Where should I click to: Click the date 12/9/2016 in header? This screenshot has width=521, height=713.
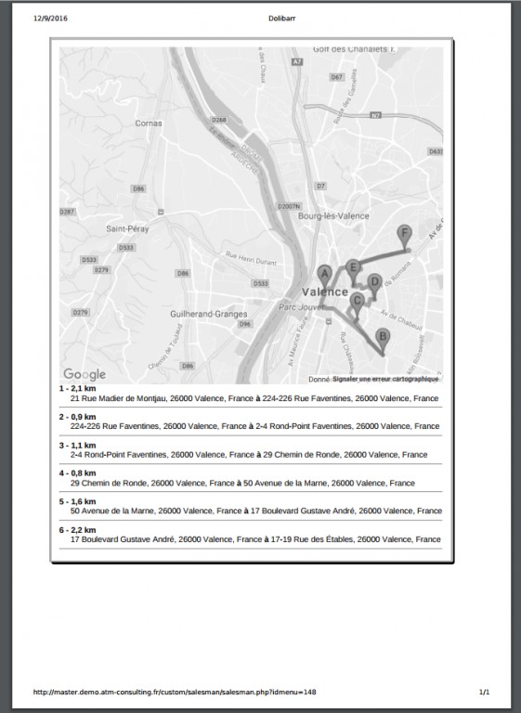click(x=50, y=19)
